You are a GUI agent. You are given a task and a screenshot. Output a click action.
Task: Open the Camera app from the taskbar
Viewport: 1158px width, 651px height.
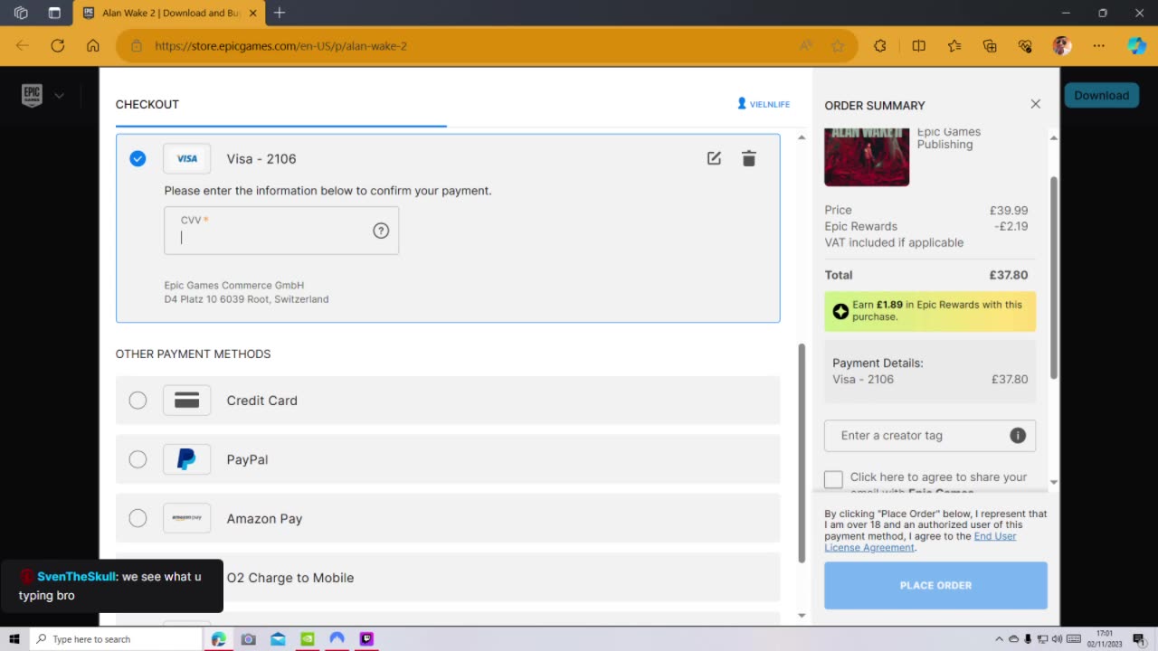(249, 639)
